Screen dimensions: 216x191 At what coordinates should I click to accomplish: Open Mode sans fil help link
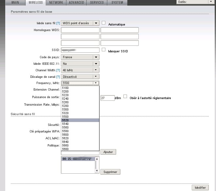pyautogui.click(x=58, y=23)
